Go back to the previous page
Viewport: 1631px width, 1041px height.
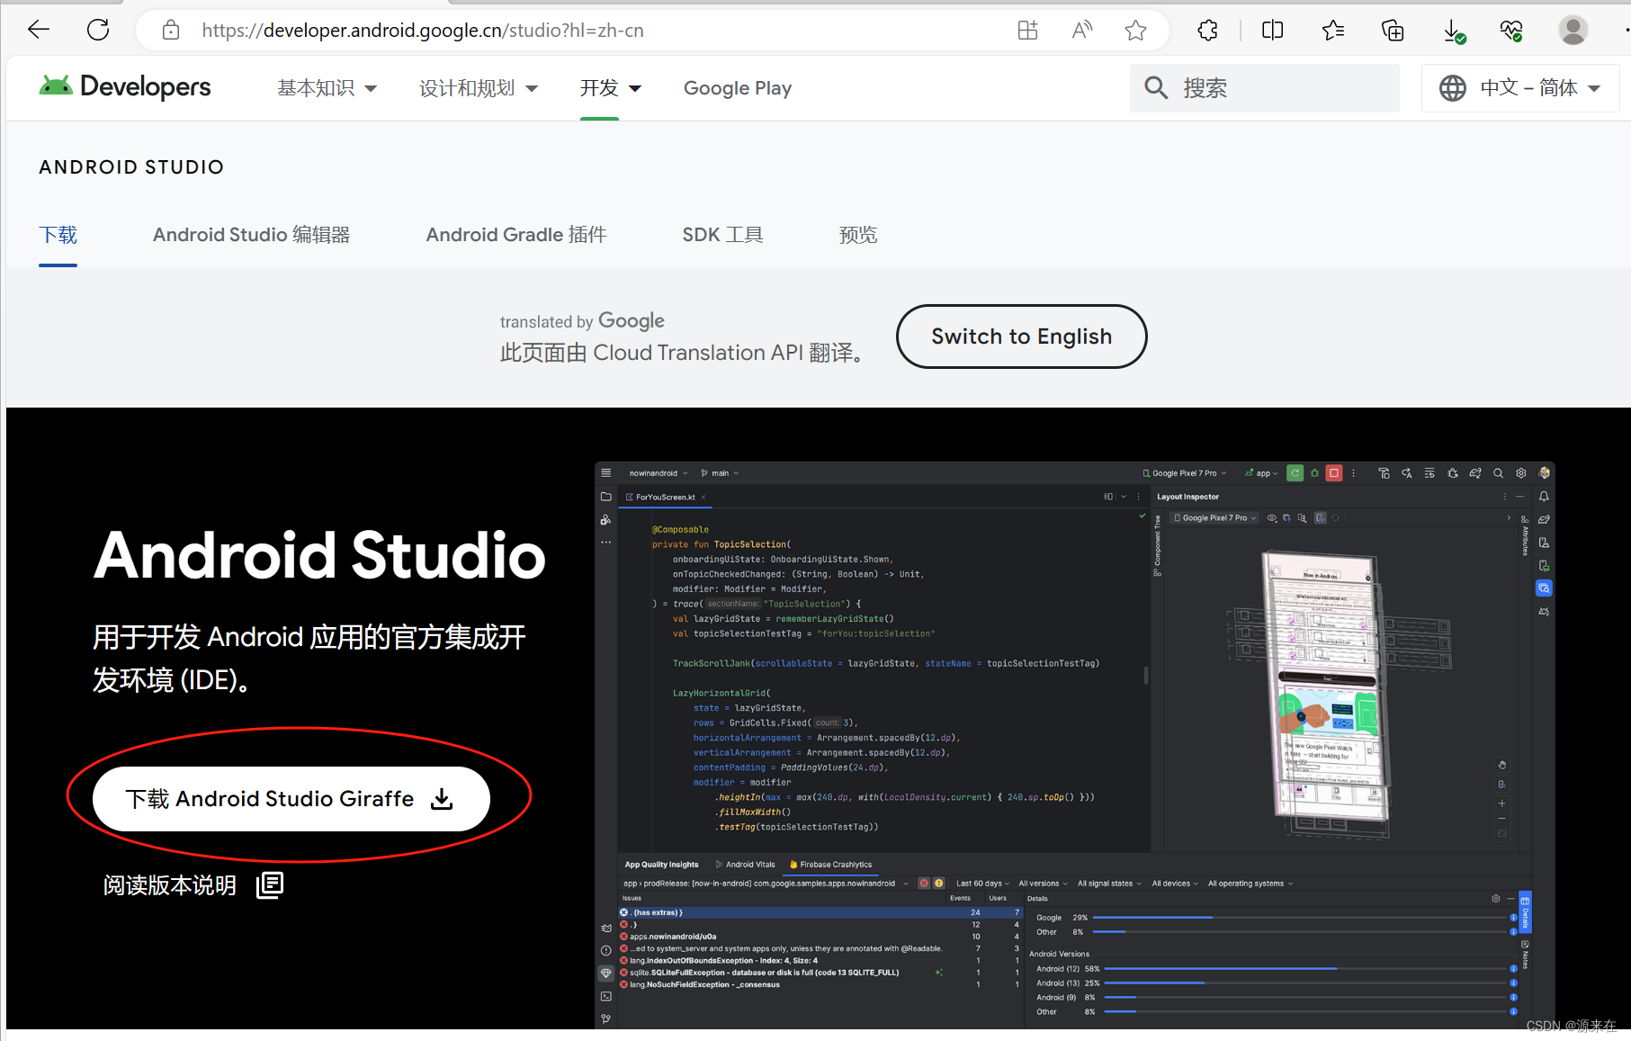(x=39, y=30)
